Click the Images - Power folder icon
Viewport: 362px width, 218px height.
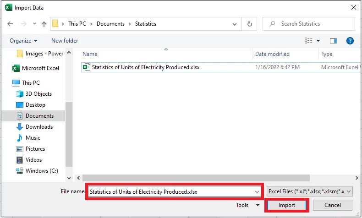tap(20, 54)
